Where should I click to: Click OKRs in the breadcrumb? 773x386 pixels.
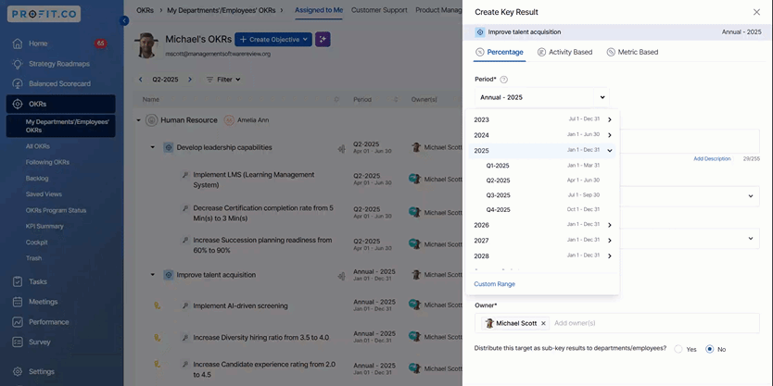click(145, 10)
